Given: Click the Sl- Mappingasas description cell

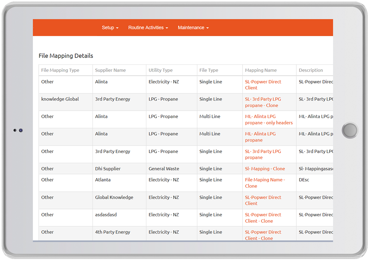Looking at the screenshot, I should coord(315,168).
